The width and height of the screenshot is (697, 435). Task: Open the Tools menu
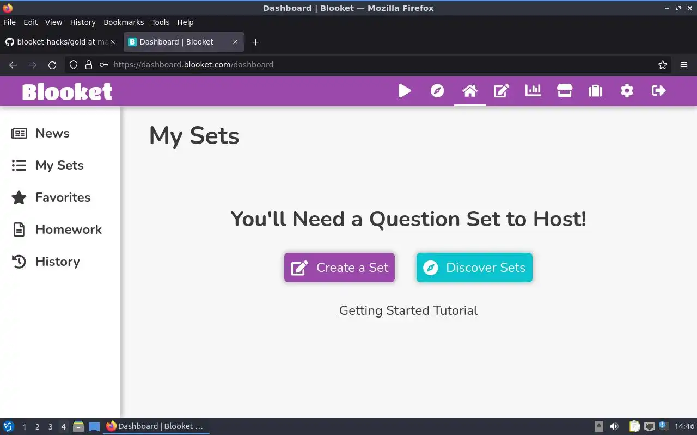pos(161,22)
